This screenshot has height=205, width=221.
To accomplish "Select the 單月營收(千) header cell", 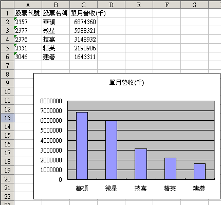I will [83, 13].
